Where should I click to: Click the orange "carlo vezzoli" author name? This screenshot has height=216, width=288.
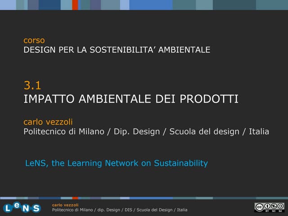click(48, 122)
